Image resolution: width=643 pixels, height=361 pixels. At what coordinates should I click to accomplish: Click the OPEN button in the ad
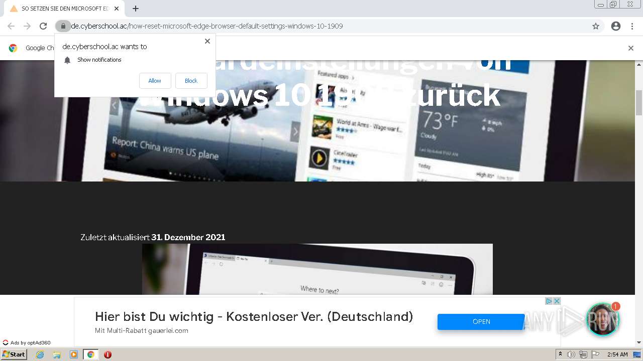(x=481, y=322)
